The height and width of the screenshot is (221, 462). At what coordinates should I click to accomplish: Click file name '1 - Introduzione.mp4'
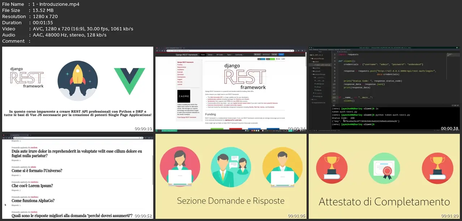tap(56, 4)
